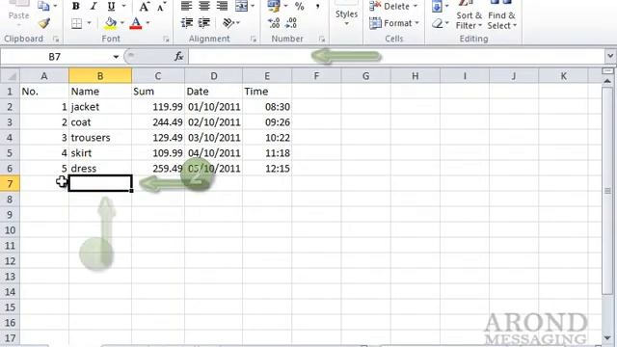Image resolution: width=617 pixels, height=347 pixels.
Task: Apply Percent Style number format
Action: tap(300, 6)
